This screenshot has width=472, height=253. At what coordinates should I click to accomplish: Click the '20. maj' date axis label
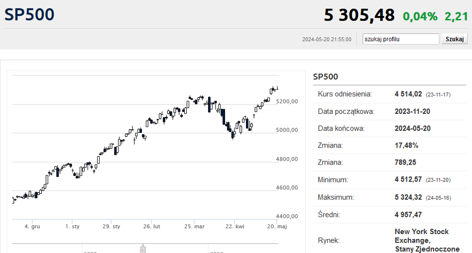point(277,226)
